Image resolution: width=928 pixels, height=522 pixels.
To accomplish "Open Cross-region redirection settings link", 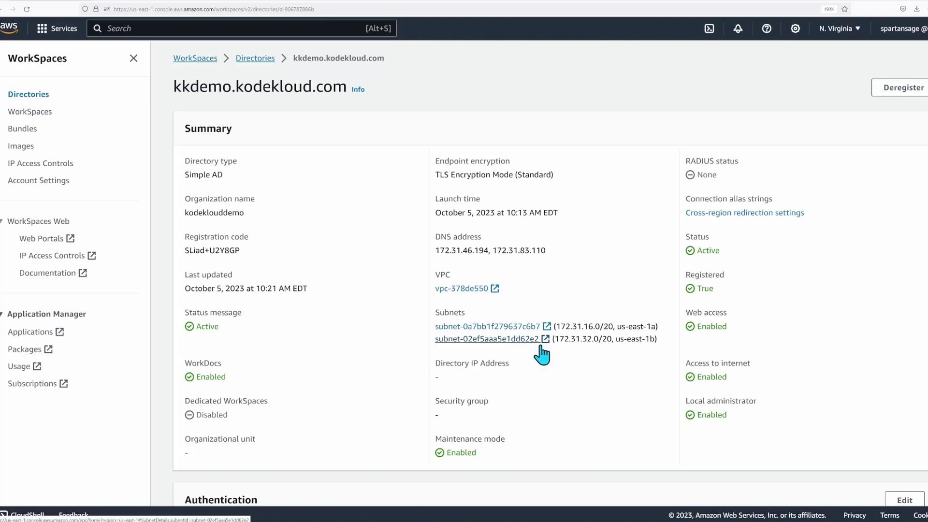I will [x=744, y=213].
